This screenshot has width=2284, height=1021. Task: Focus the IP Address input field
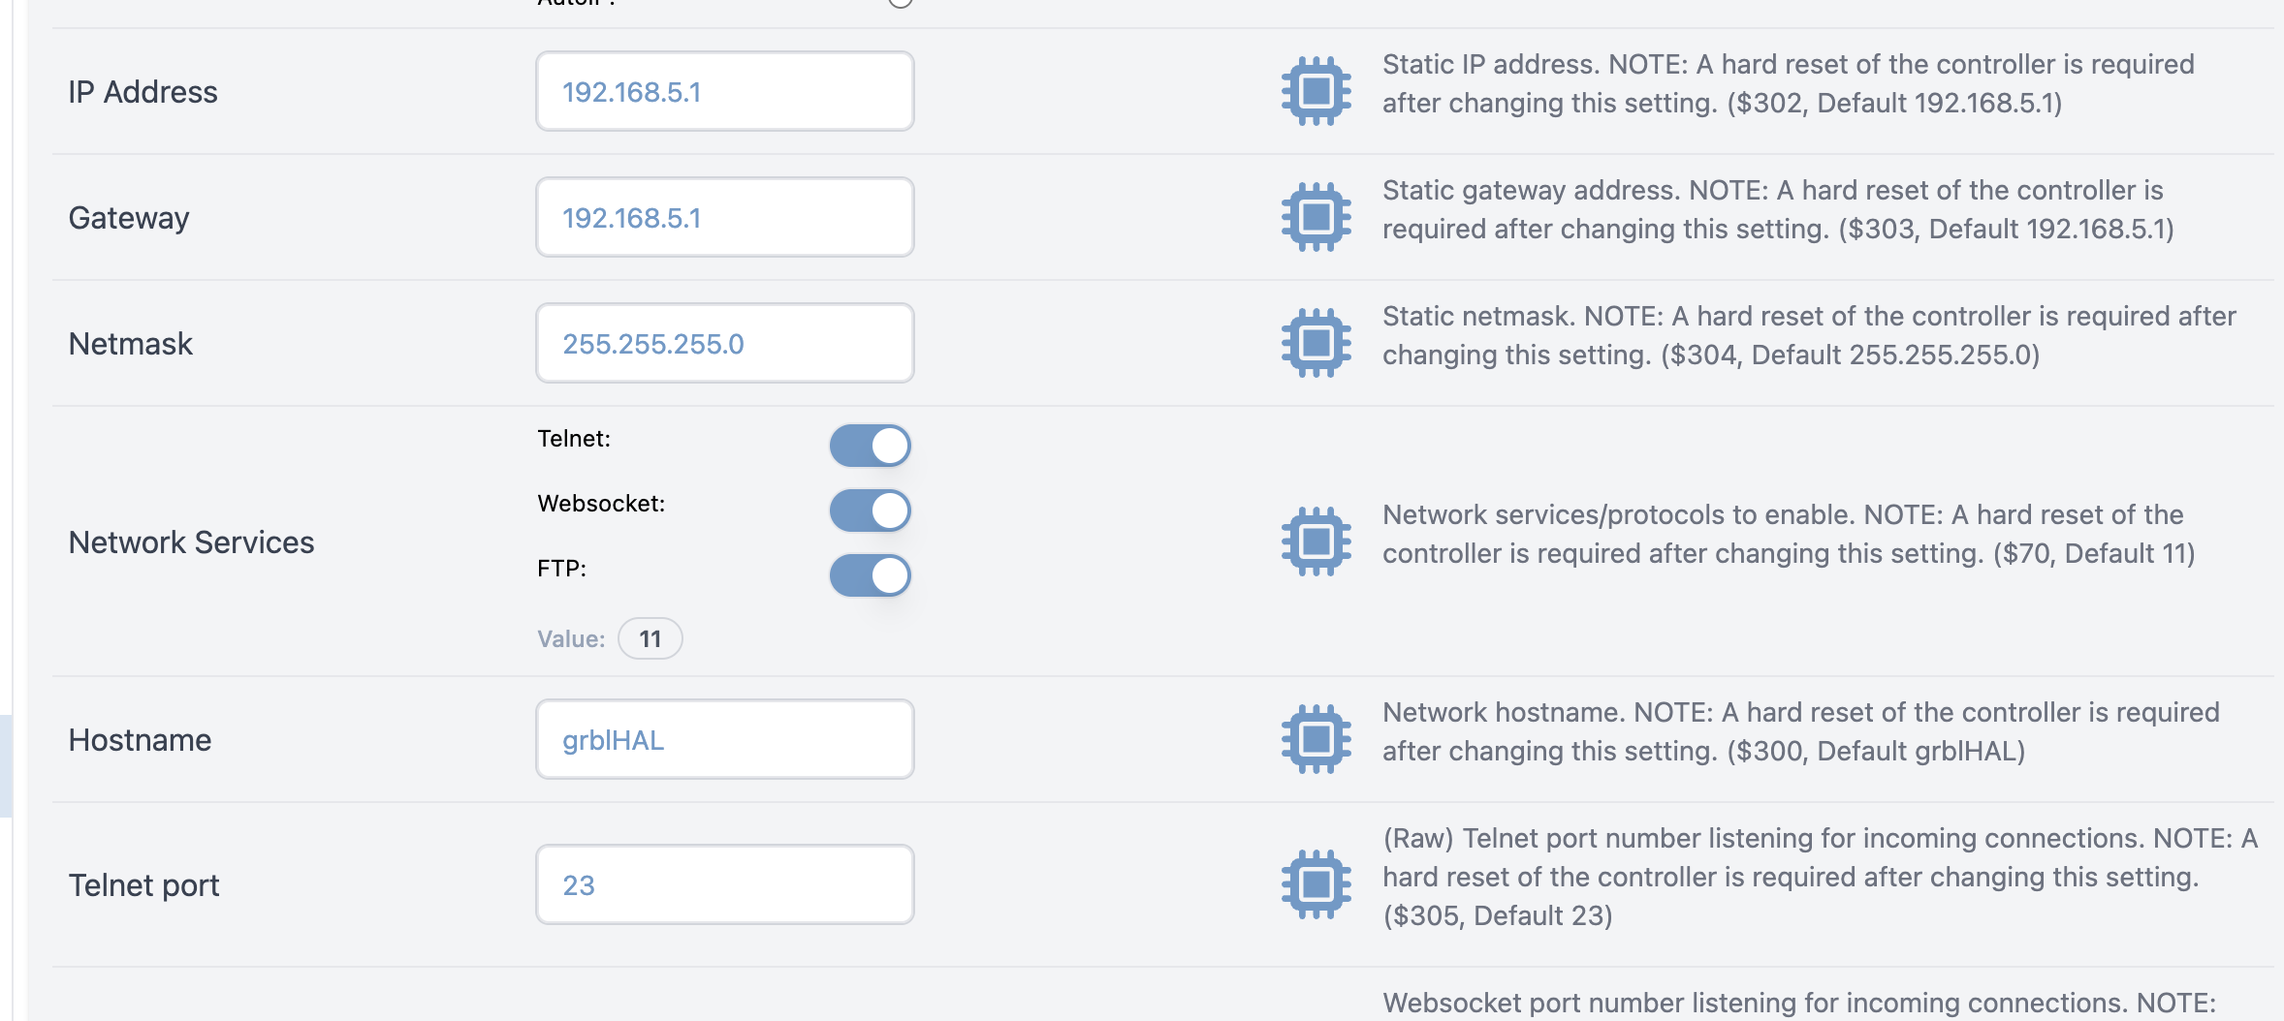[724, 92]
